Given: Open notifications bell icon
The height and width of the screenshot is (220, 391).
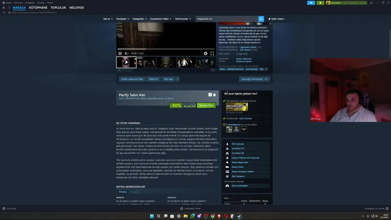Looking at the screenshot, I should 320,3.
